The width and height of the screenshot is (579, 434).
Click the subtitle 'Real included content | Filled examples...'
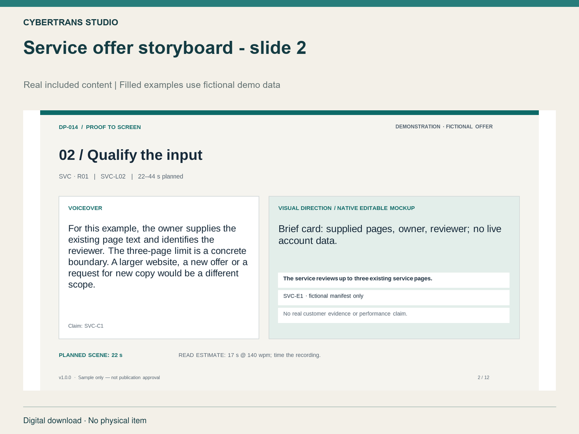point(152,85)
